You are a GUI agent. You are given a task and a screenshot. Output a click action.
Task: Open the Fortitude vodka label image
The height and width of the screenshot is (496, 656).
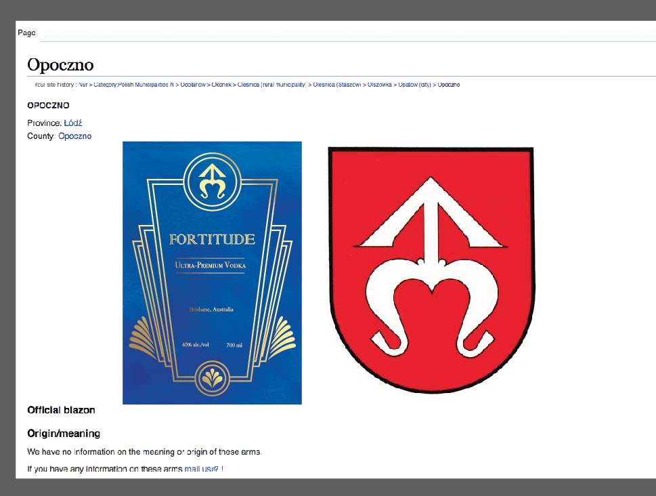(212, 272)
